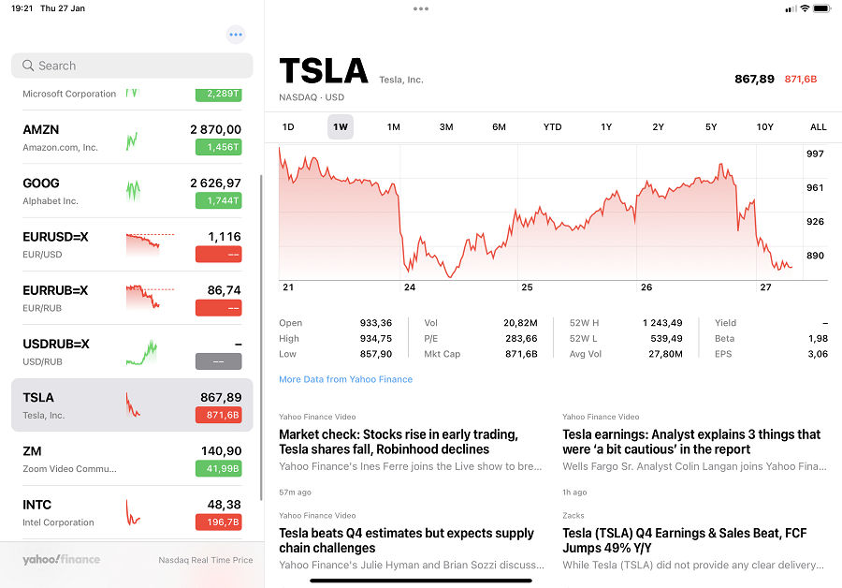Tap the yahoo!finance logo
The image size is (842, 588).
click(61, 560)
